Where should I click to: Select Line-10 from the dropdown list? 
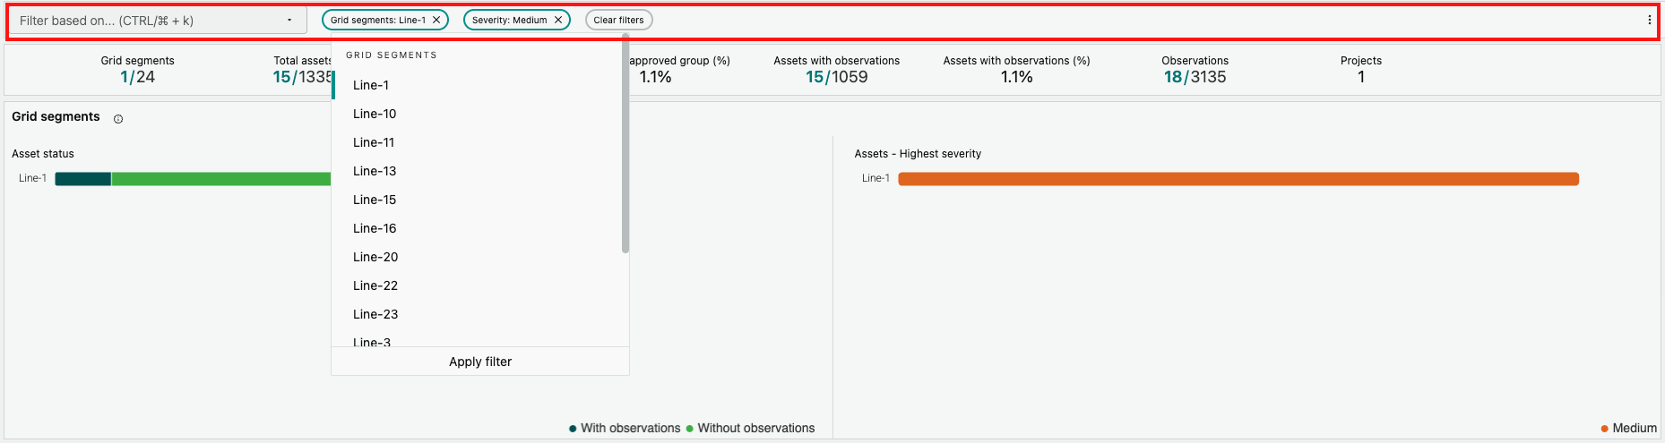375,114
